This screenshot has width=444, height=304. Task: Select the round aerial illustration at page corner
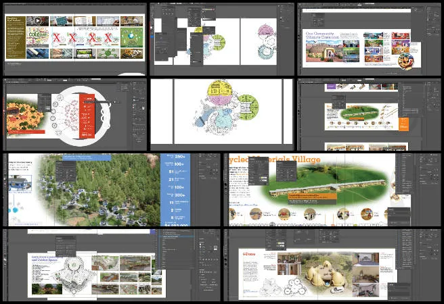point(406,61)
